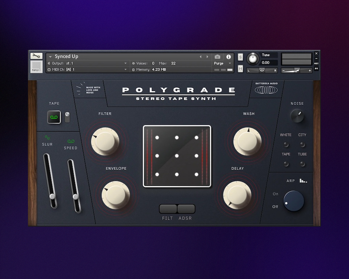Select the TUBE noise type
The image size is (349, 279).
[x=302, y=164]
